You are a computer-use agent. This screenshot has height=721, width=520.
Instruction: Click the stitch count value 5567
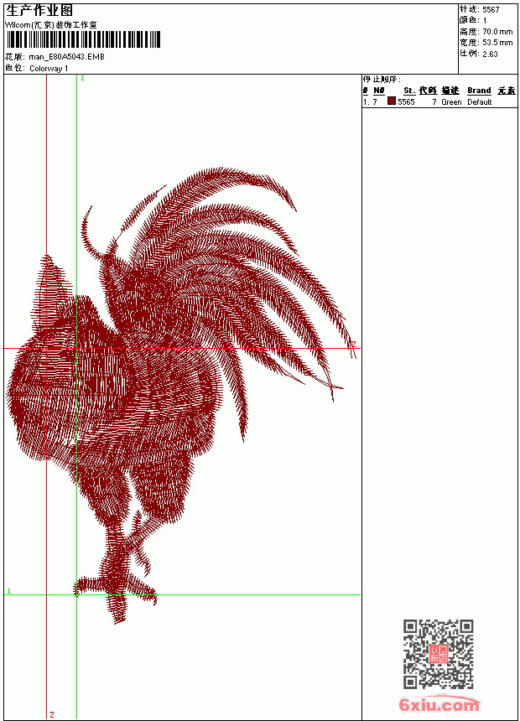(x=491, y=10)
